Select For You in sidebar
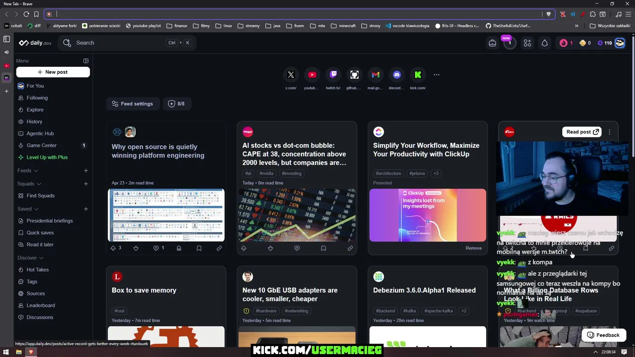635x357 pixels. point(53,86)
